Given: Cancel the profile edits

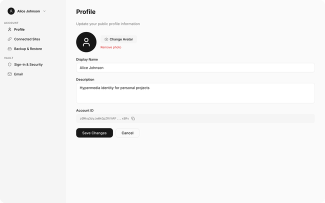Looking at the screenshot, I should [127, 133].
